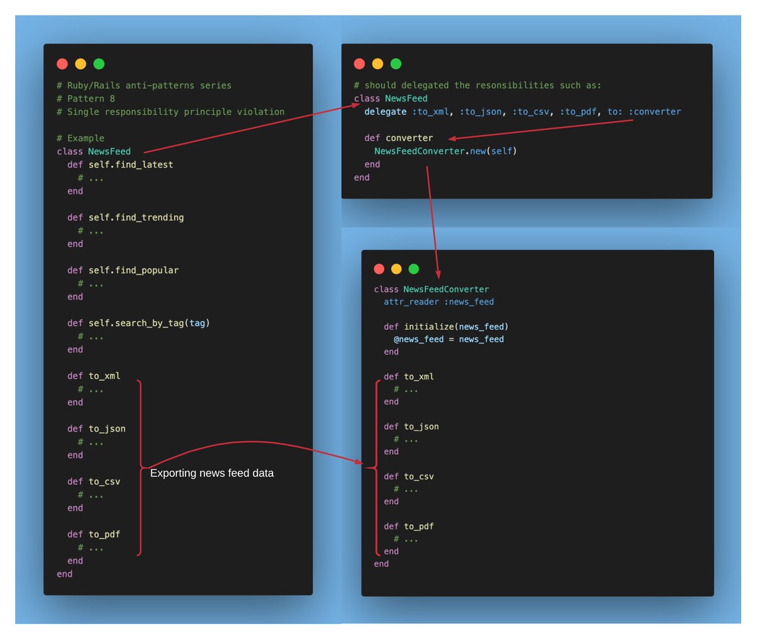Click the yellow dot of the NewsFeedConverter window
Screen dimensions: 757x639
pos(396,269)
